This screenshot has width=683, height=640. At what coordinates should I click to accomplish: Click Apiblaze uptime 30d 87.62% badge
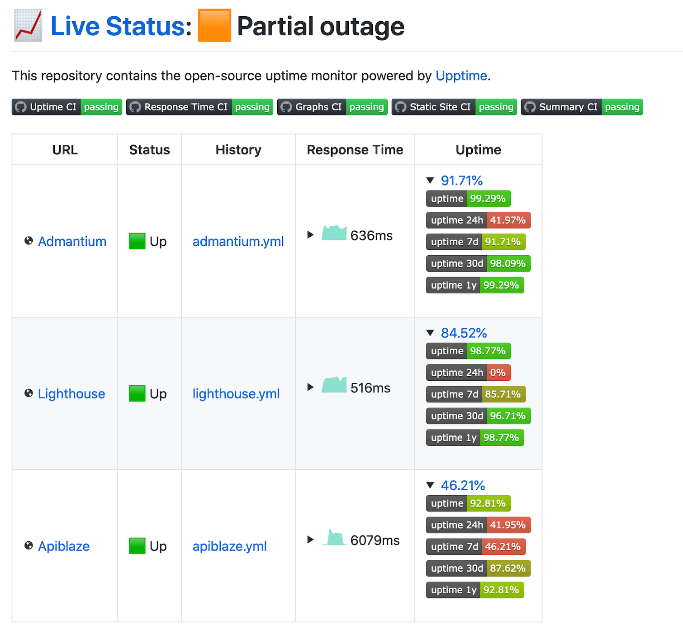478,569
